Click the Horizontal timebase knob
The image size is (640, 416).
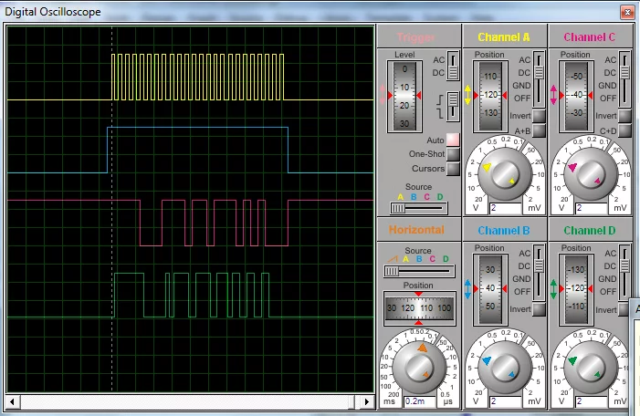(420, 367)
